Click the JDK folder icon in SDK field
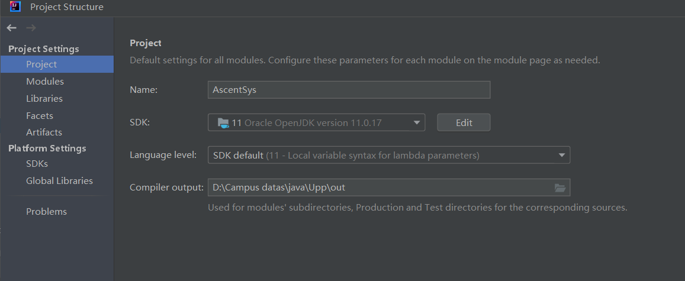Viewport: 685px width, 281px height. tap(223, 122)
